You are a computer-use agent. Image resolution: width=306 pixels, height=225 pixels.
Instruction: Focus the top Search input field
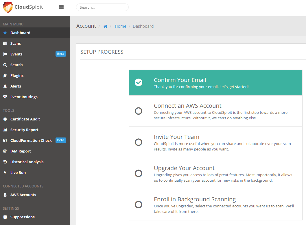102,7
